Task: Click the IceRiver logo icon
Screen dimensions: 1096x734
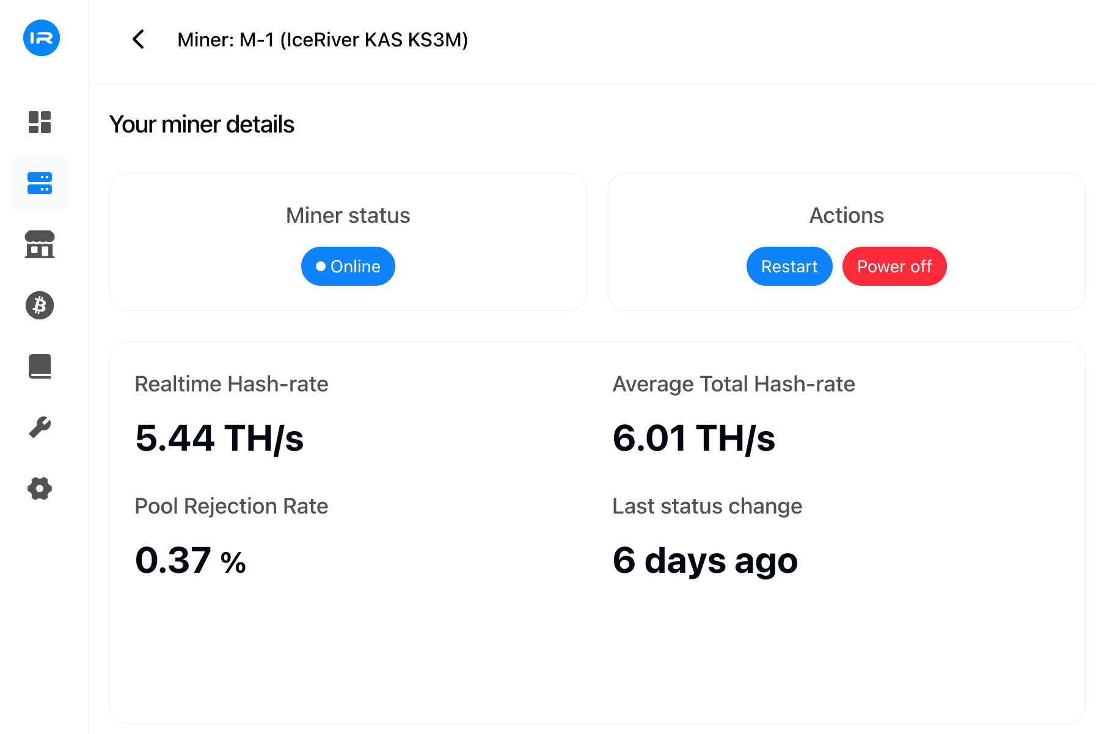Action: [42, 38]
